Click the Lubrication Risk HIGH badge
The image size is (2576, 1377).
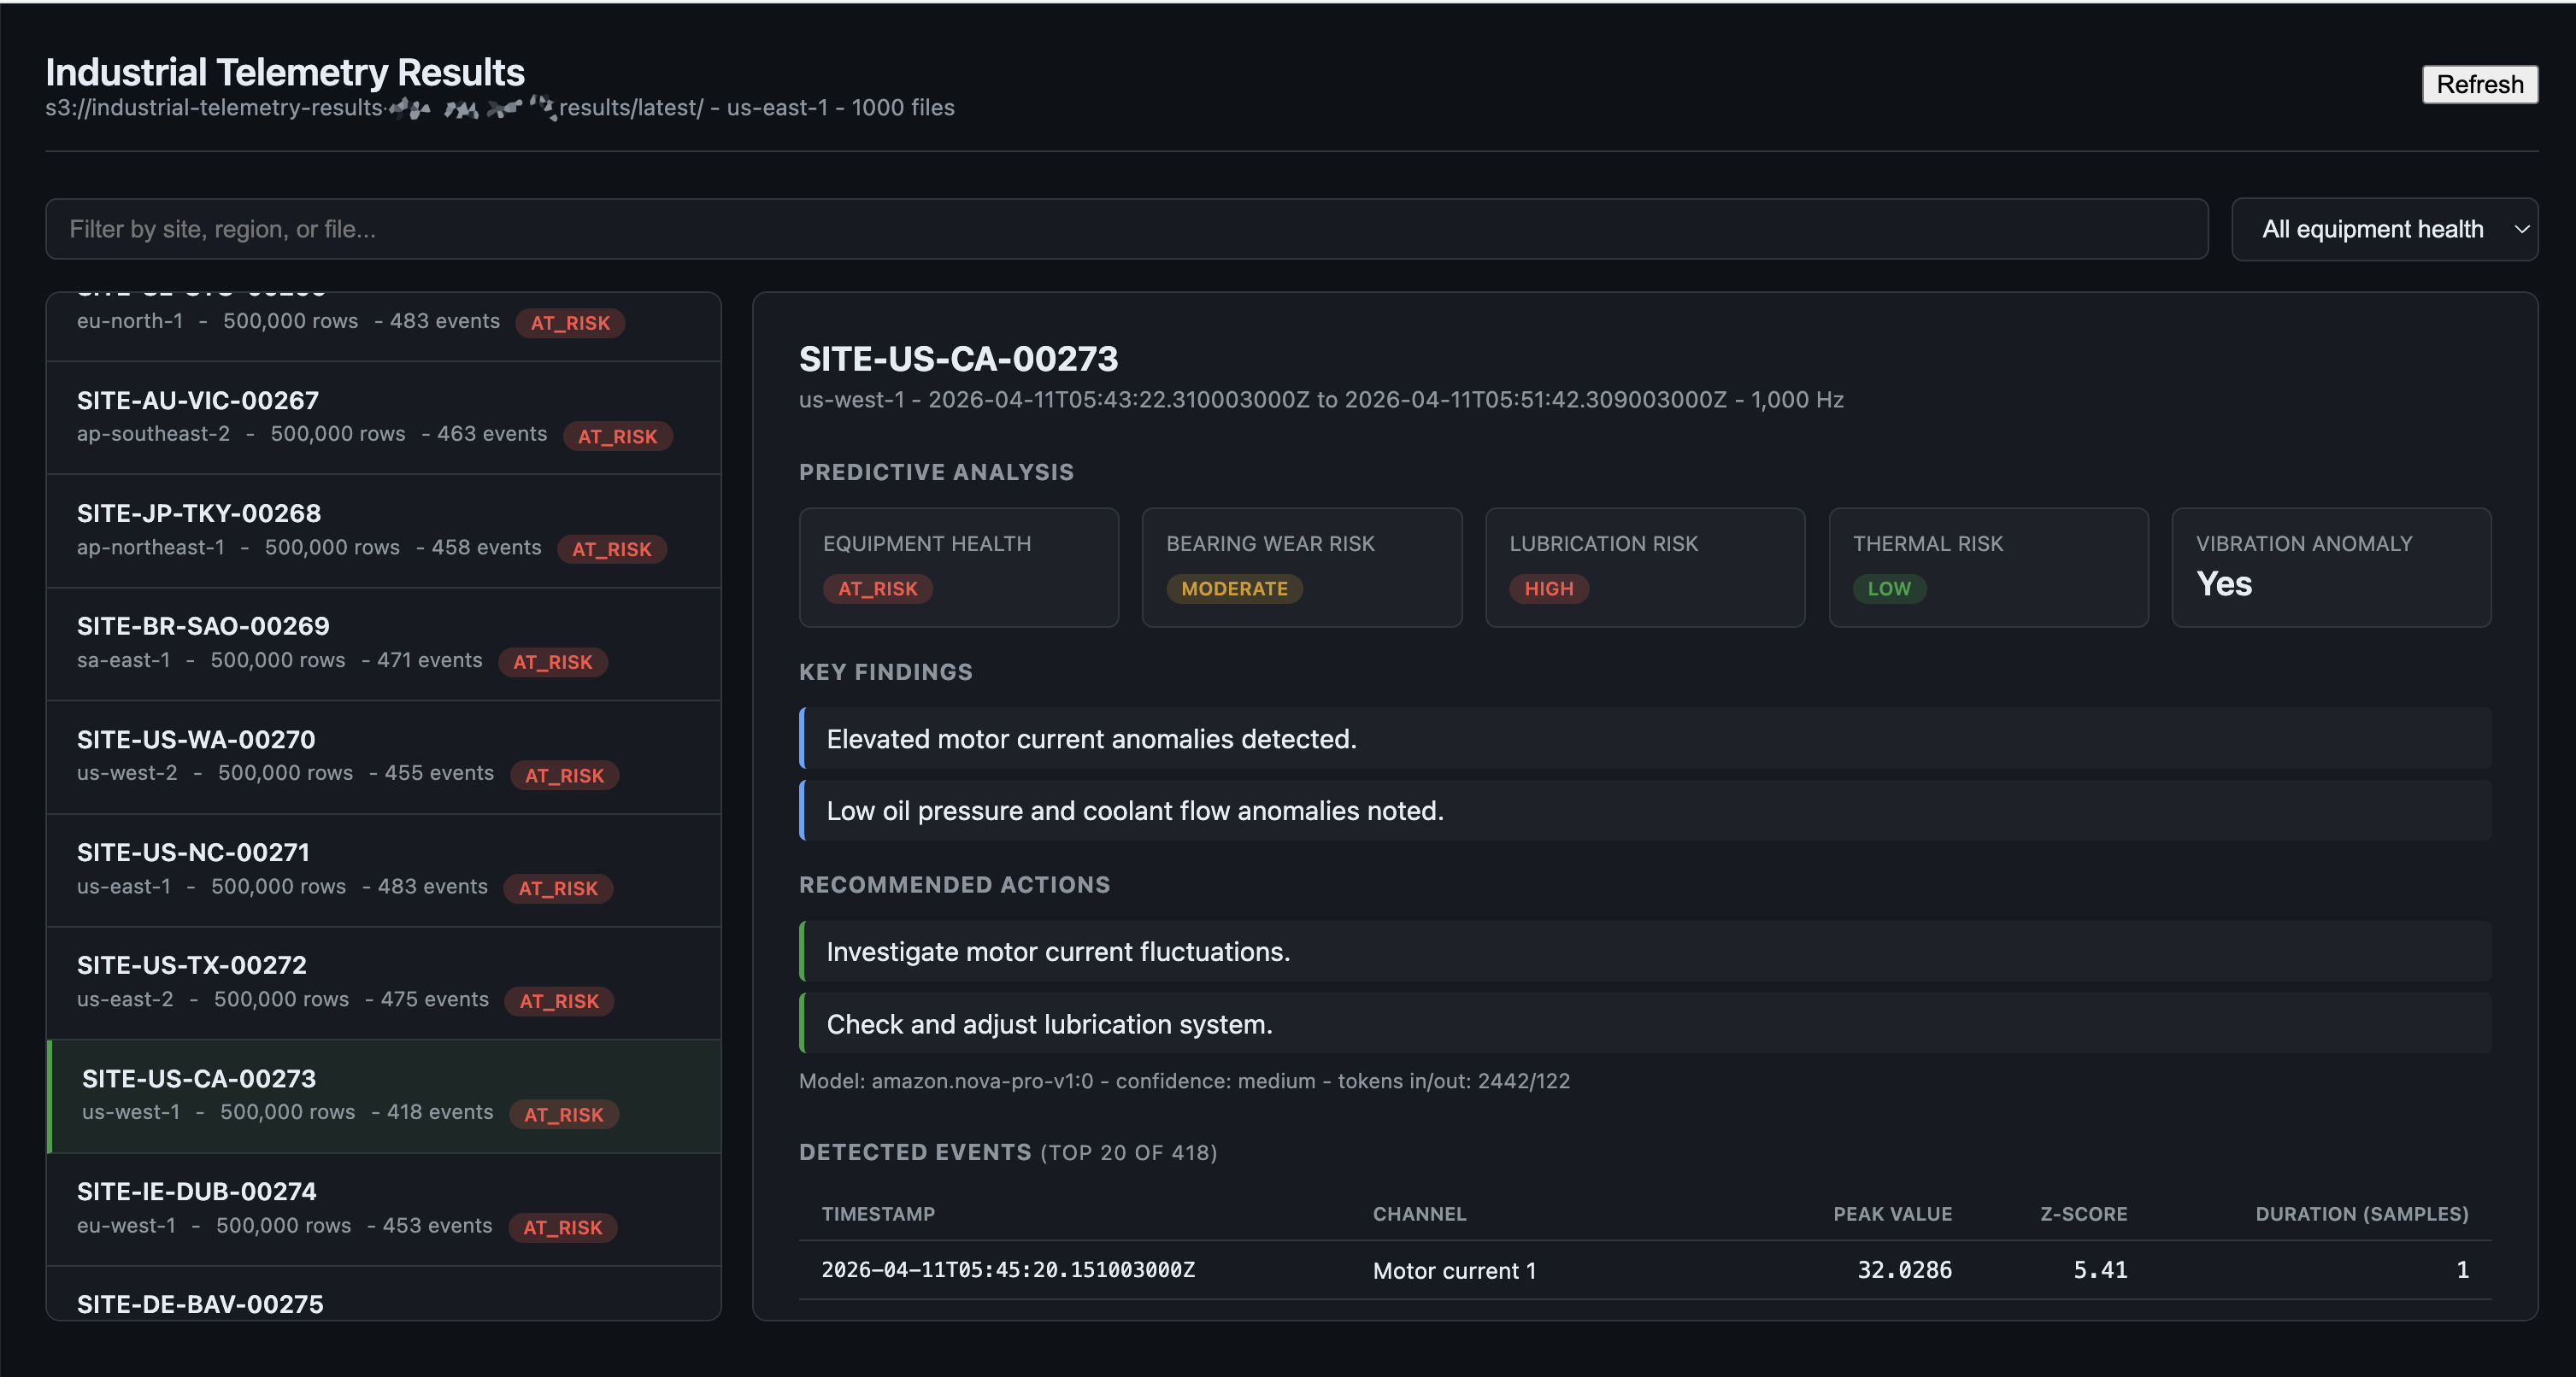1548,589
